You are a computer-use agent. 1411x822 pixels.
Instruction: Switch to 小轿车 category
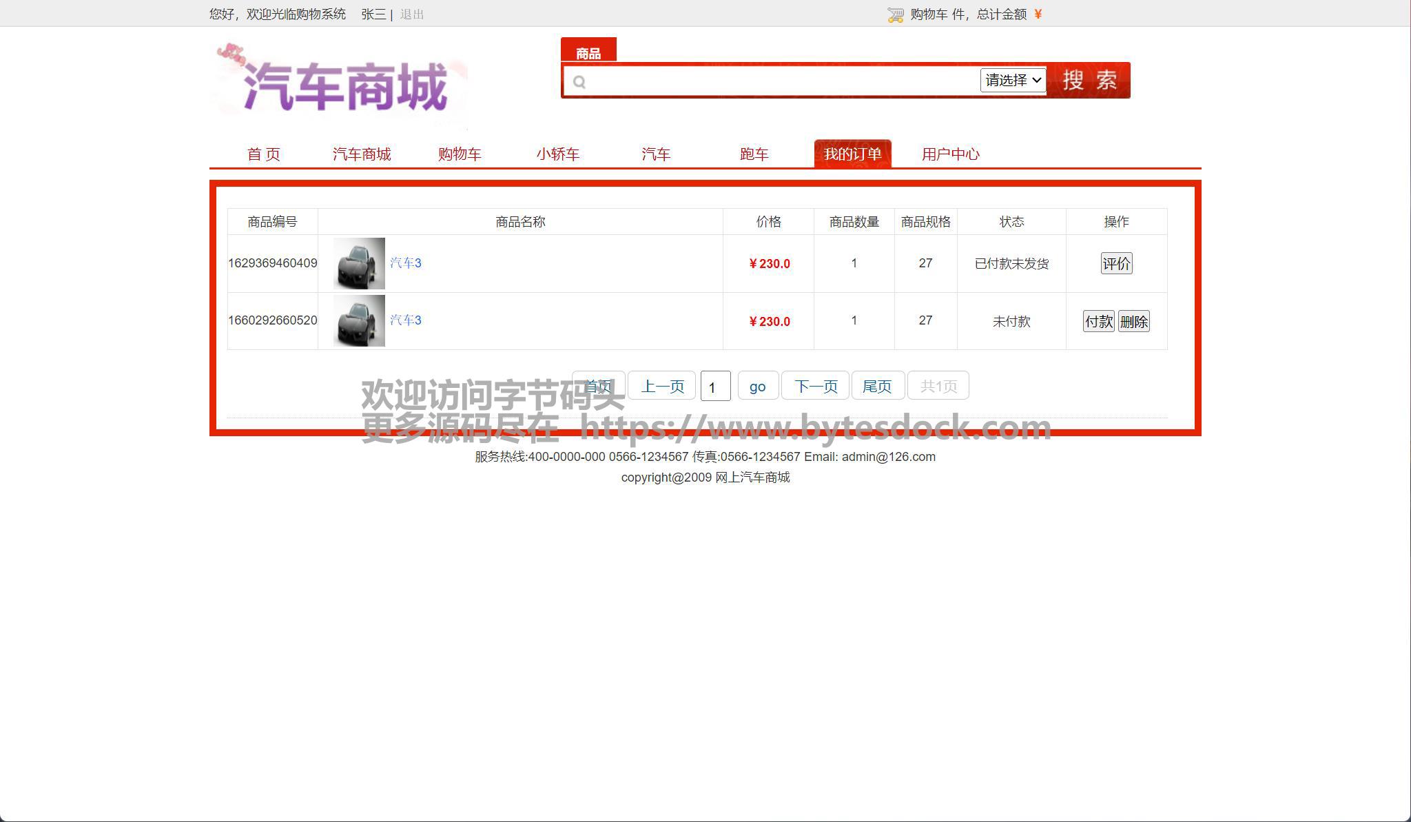click(x=557, y=154)
